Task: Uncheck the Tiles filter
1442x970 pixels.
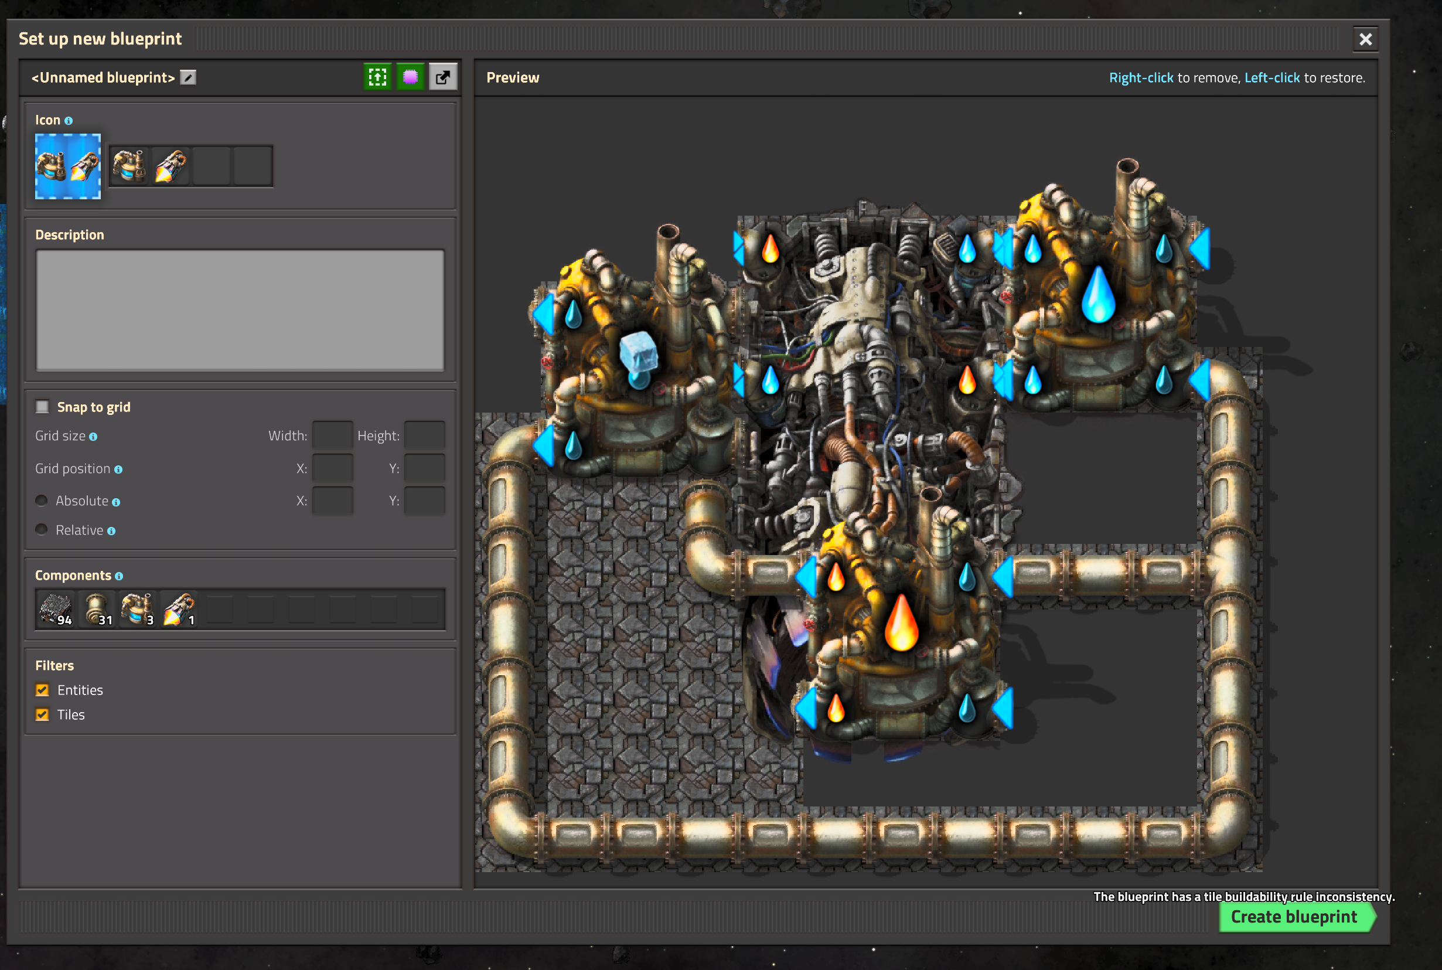Action: [x=42, y=714]
